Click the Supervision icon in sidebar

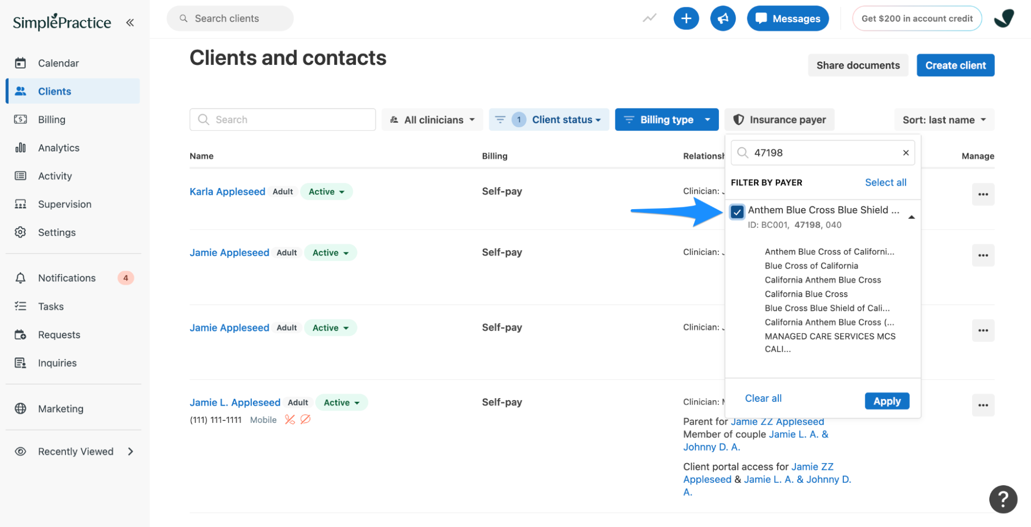click(21, 204)
